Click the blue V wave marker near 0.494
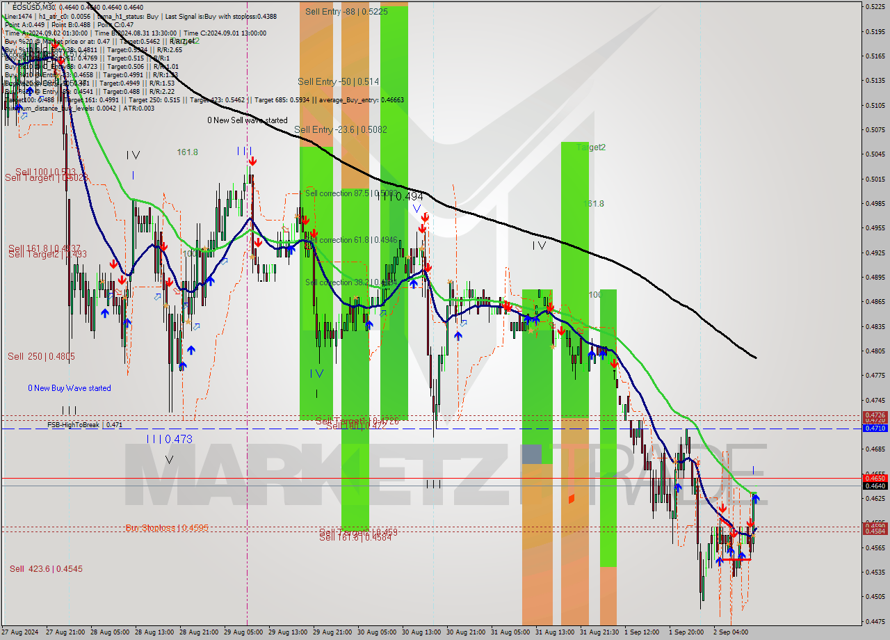This screenshot has width=890, height=640. (416, 208)
